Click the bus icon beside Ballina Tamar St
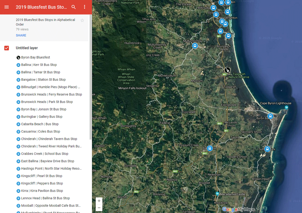 click(18, 72)
